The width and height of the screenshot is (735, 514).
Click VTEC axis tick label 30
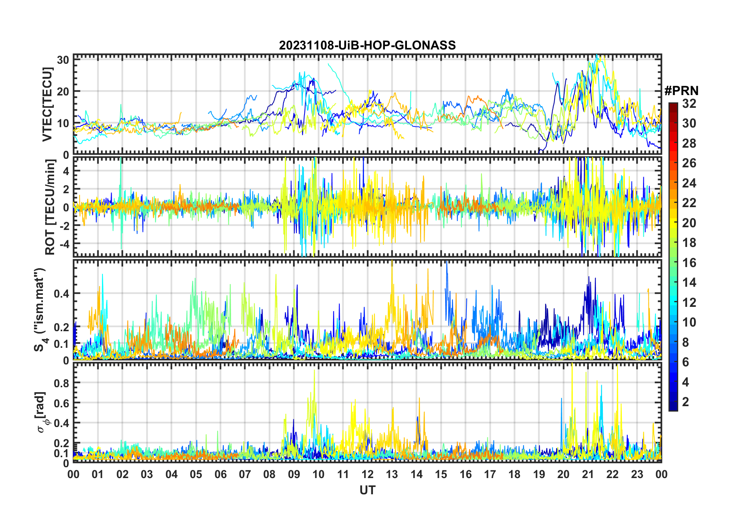point(63,60)
